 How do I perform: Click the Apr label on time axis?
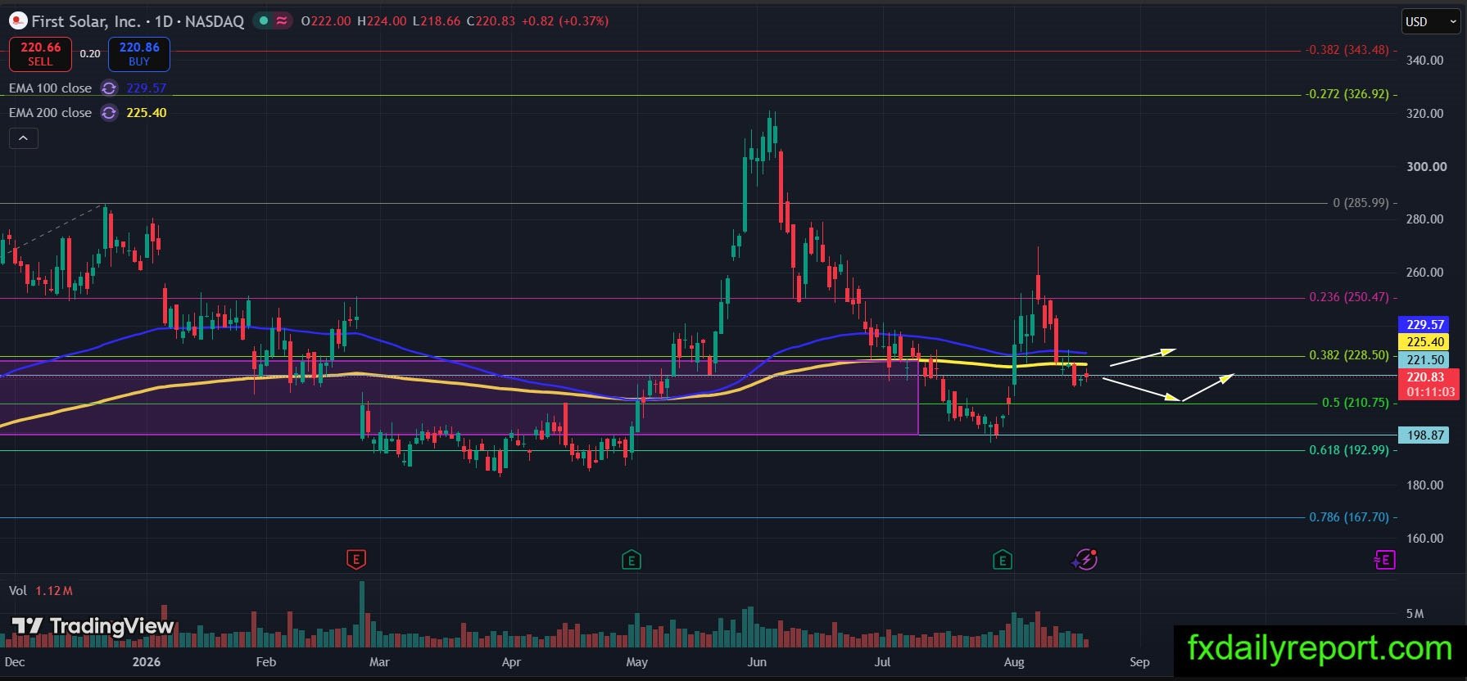(511, 662)
